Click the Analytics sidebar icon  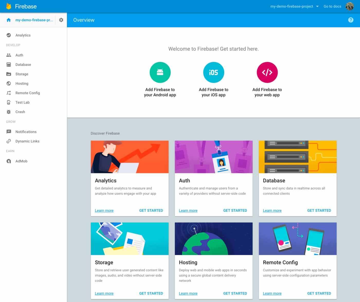click(x=9, y=35)
